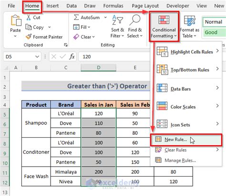Click the Copy icon
The image size is (226, 196).
[x=29, y=27]
